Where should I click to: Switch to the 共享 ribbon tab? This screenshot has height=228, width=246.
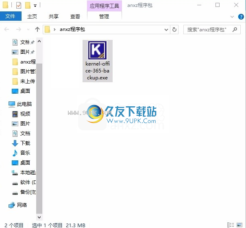point(54,16)
